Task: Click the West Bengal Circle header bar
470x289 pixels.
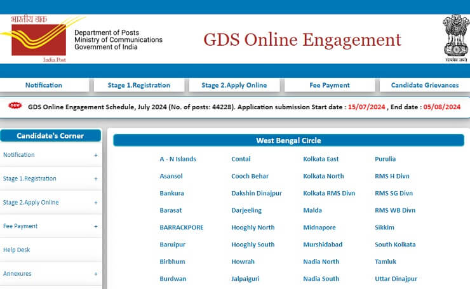Action: coord(288,140)
